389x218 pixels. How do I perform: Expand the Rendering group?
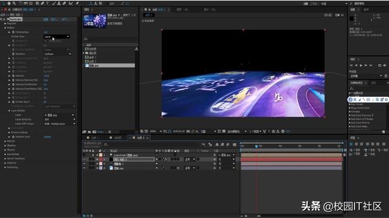[x=5, y=167]
